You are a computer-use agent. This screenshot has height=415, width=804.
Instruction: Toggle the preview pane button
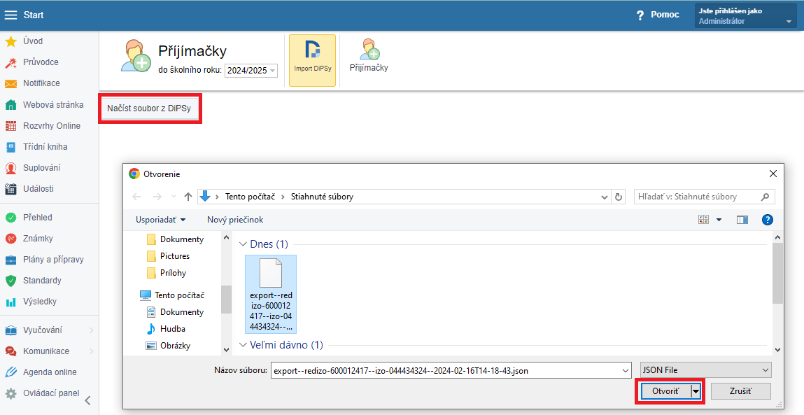pyautogui.click(x=742, y=220)
